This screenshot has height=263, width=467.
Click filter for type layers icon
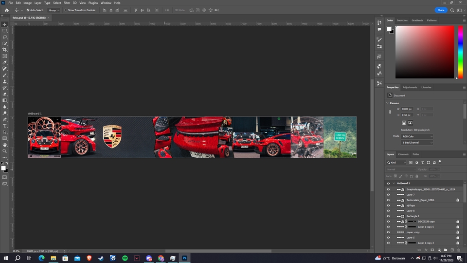point(423,163)
